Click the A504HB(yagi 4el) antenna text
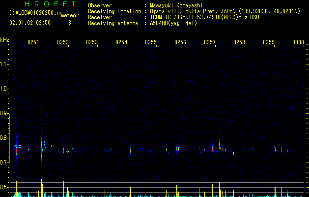This screenshot has height=197, width=309. [173, 23]
